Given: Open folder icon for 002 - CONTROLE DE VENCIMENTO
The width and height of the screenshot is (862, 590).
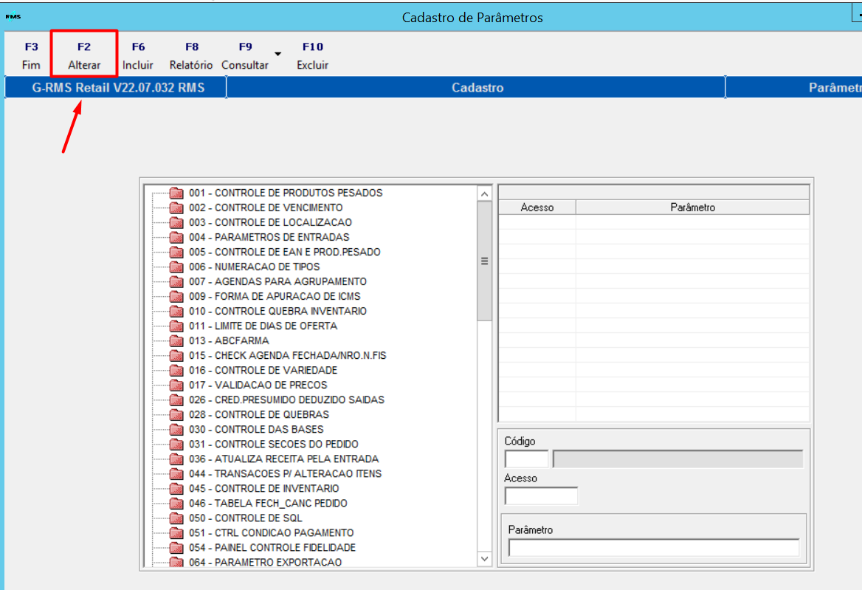Looking at the screenshot, I should click(176, 207).
